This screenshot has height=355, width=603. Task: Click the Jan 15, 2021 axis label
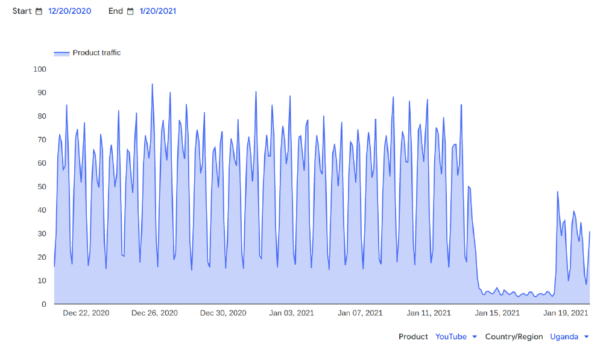click(497, 313)
